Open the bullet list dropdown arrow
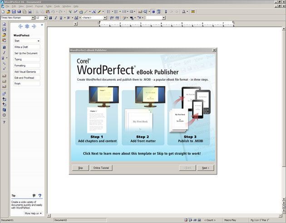Image resolution: width=286 pixels, height=223 pixels. click(x=120, y=12)
